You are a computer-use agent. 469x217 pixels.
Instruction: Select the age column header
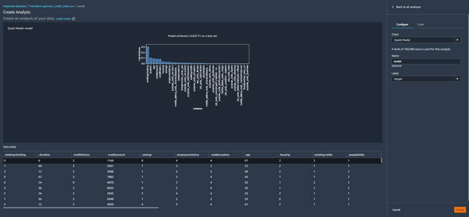pos(261,155)
